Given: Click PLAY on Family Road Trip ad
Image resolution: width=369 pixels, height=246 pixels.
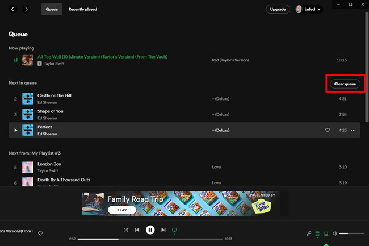Looking at the screenshot, I should pos(122,210).
